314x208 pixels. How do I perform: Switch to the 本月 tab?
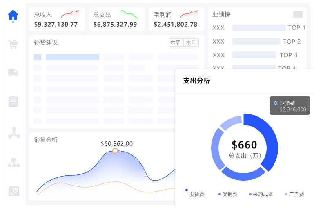coord(191,43)
